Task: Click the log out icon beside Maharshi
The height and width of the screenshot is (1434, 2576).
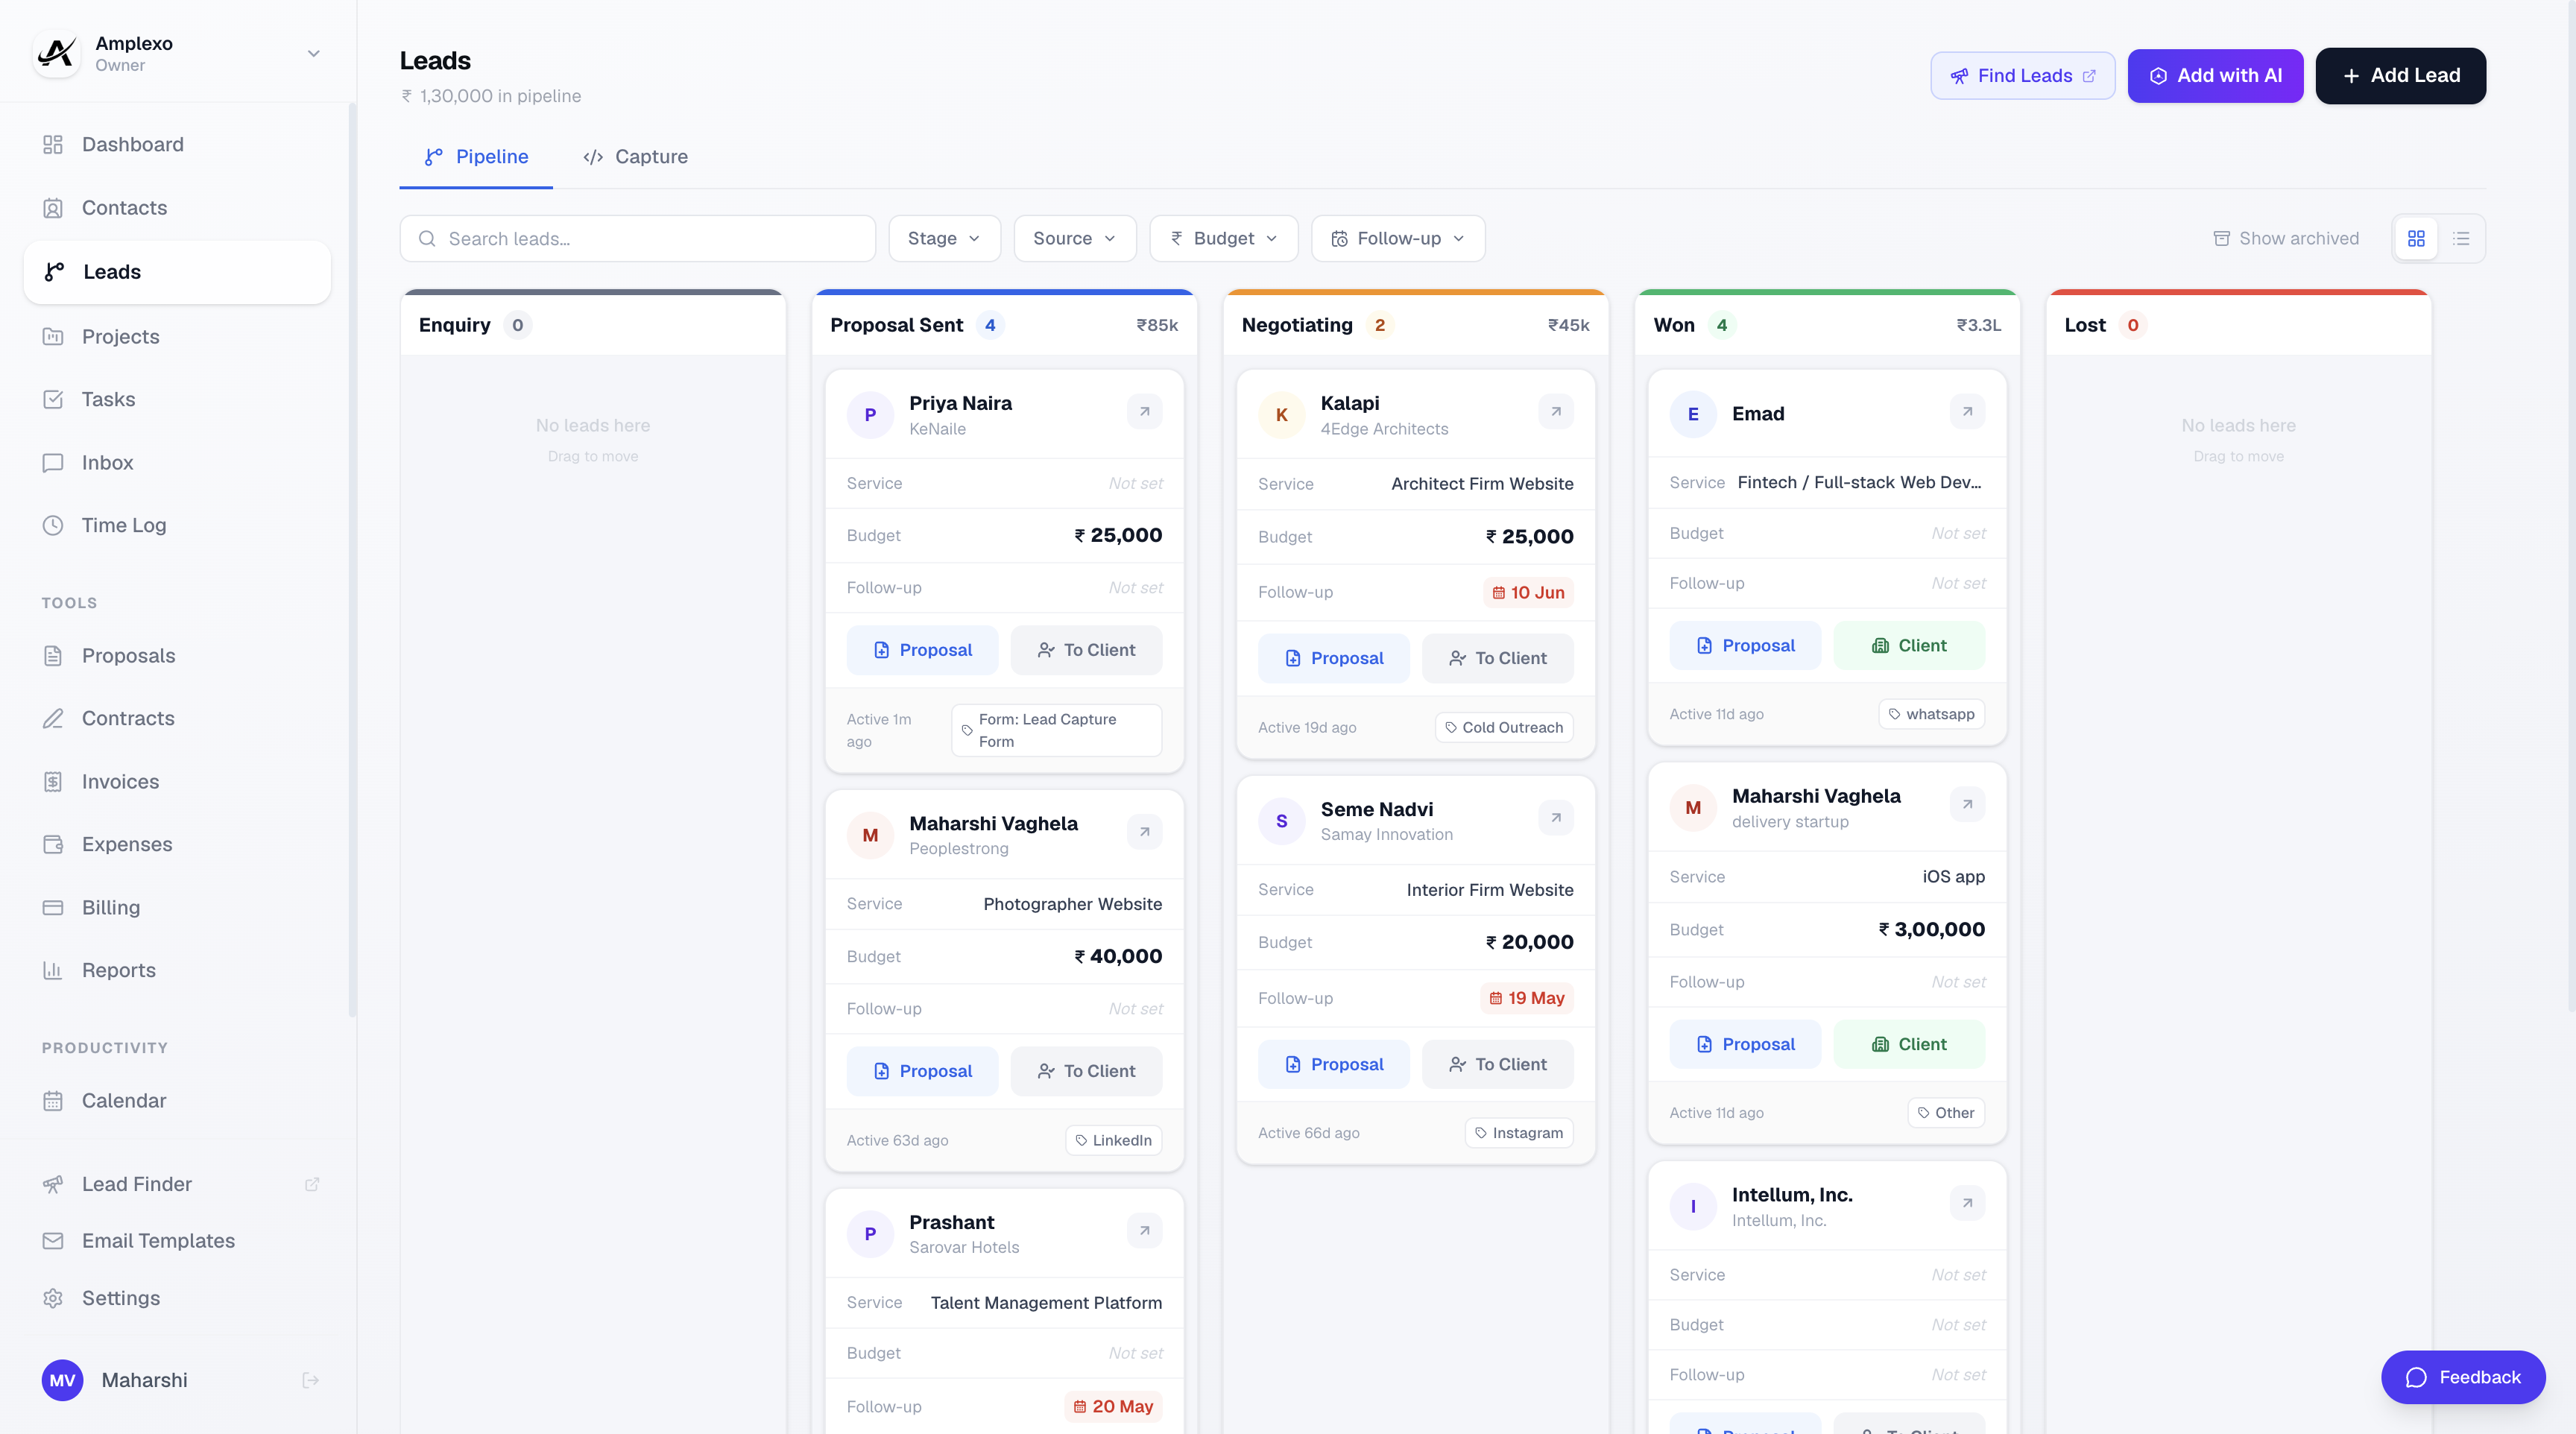Action: pyautogui.click(x=310, y=1380)
